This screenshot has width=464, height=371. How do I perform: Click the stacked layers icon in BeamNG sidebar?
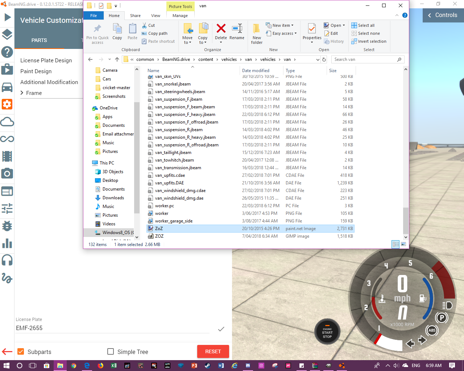7,34
